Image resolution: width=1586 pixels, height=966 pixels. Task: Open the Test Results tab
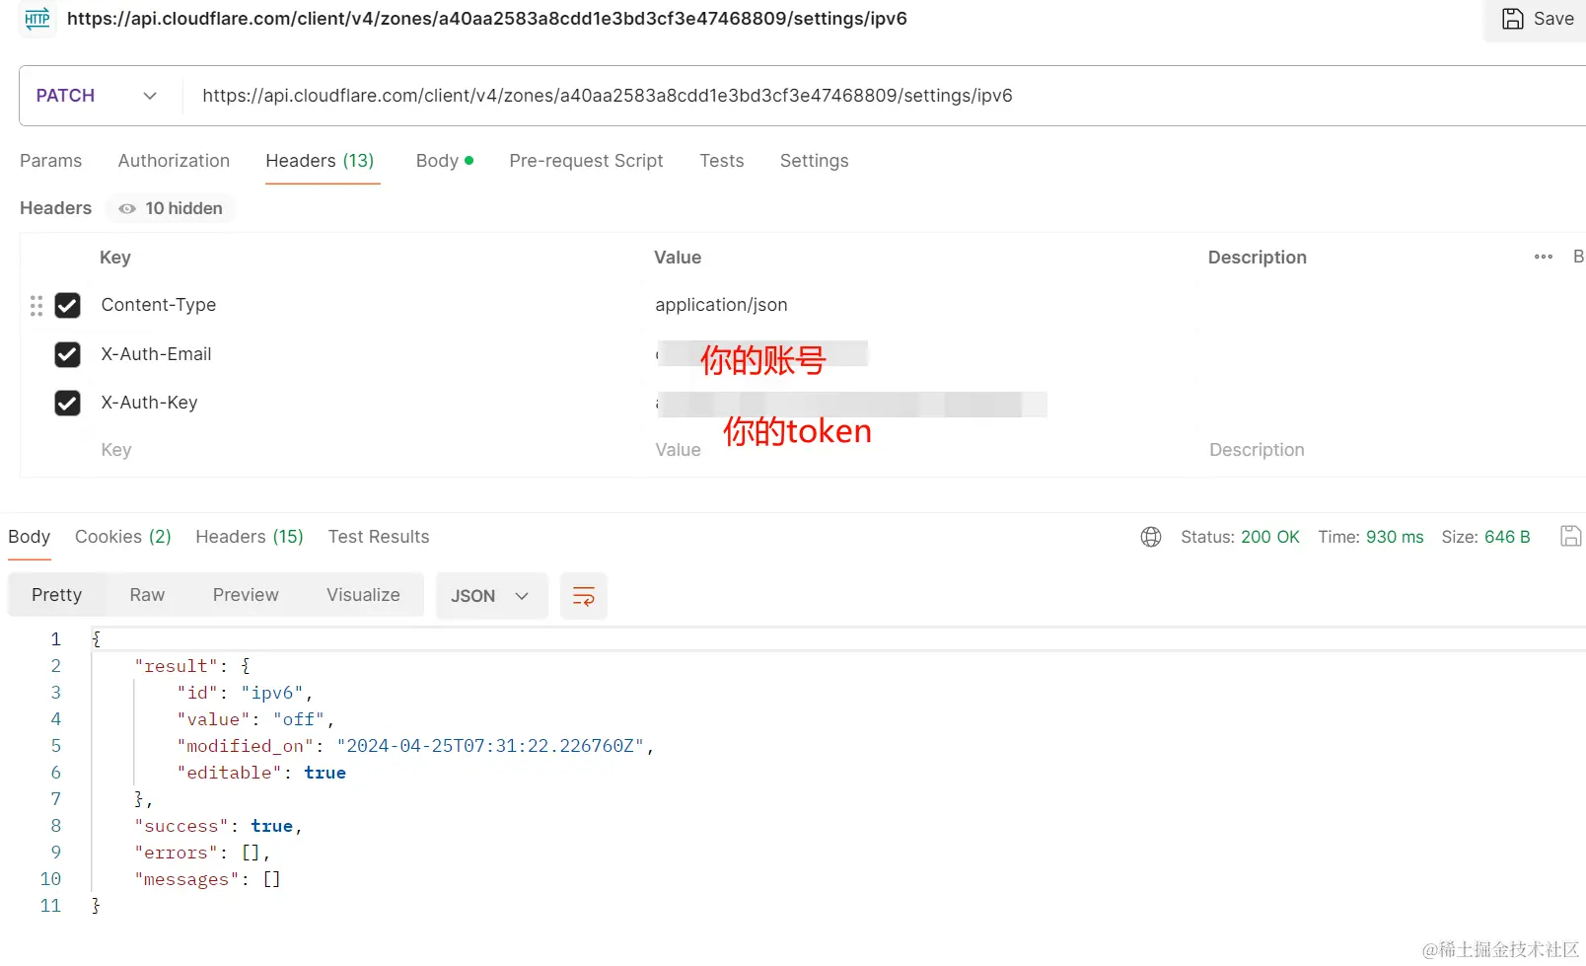[x=379, y=537]
